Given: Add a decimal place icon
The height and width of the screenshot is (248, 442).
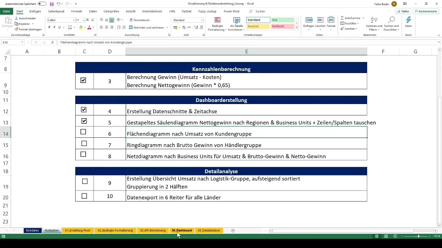Looking at the screenshot, I should [x=195, y=27].
